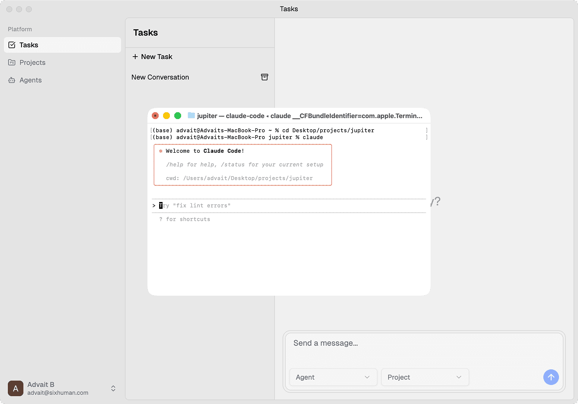Click the advait@sixhuman.com email text
Viewport: 578px width, 404px height.
pyautogui.click(x=58, y=393)
